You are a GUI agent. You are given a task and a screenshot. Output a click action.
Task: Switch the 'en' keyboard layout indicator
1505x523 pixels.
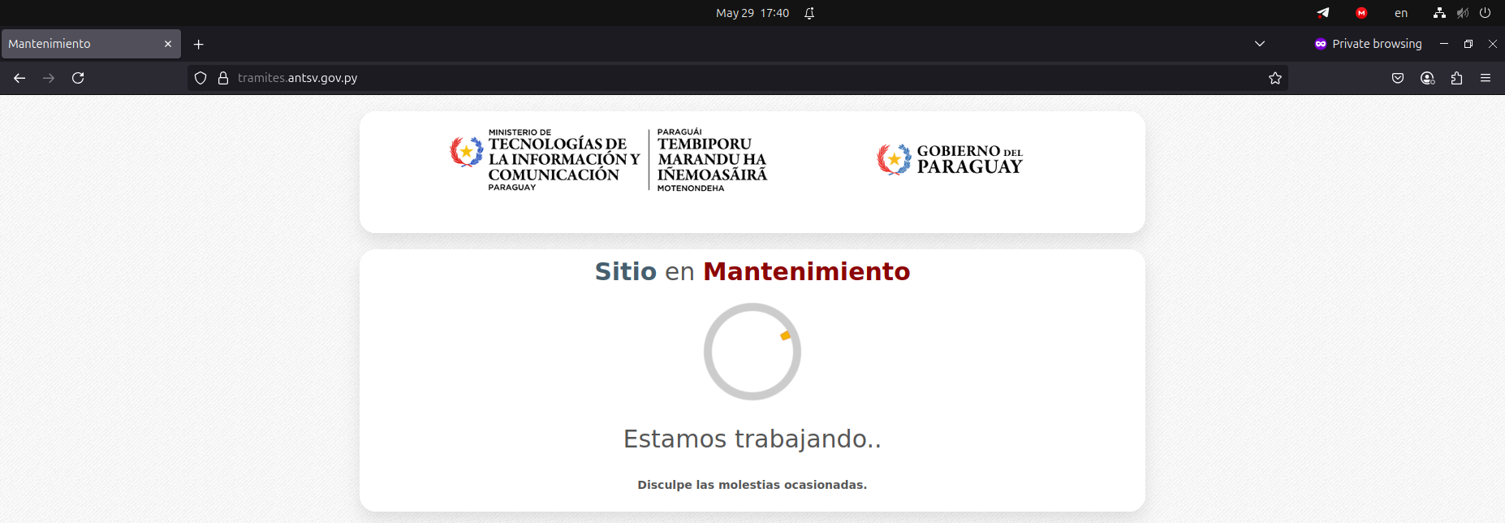tap(1401, 13)
